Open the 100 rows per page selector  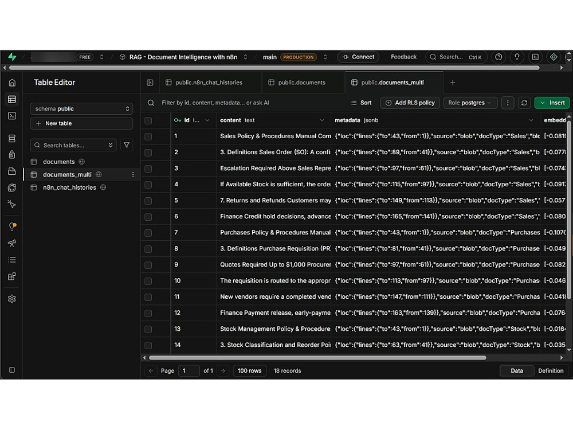point(250,371)
